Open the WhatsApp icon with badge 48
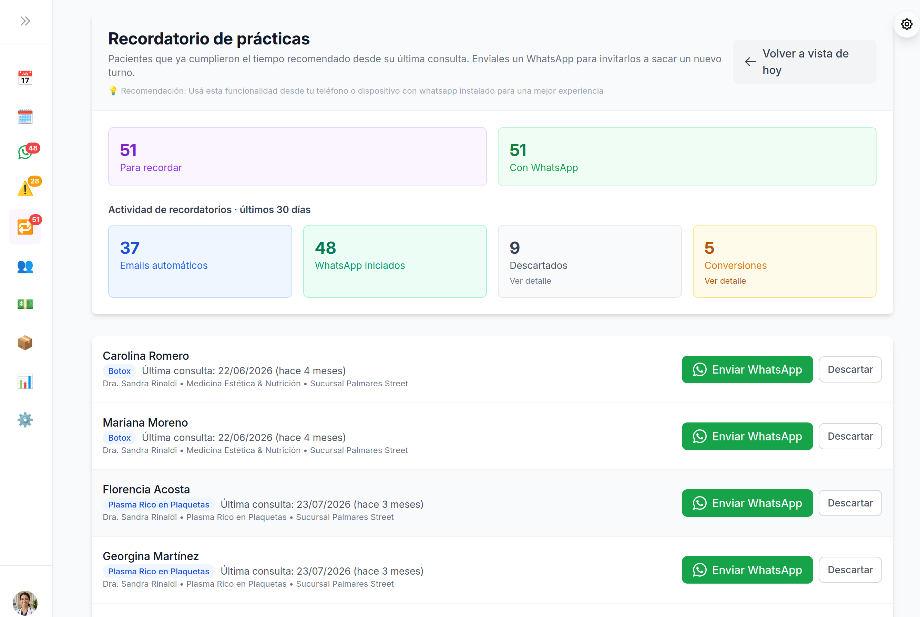 click(26, 151)
